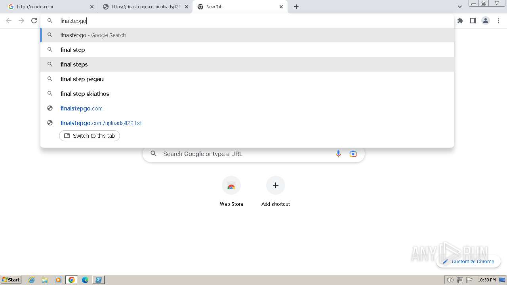Open the Windows Start menu
Screen dimensions: 507x285
(11, 280)
